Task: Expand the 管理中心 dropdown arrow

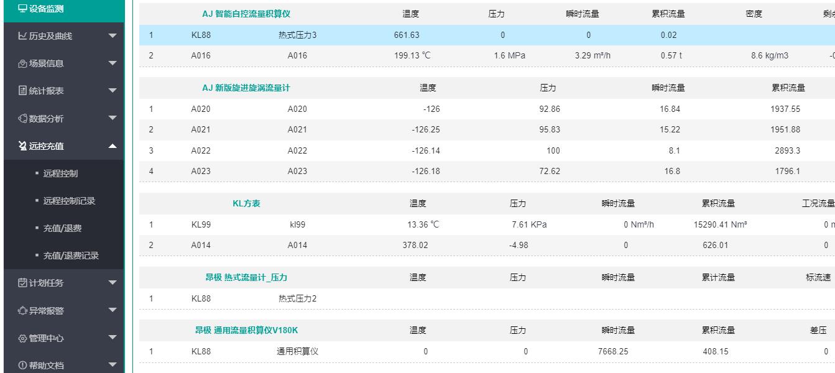Action: coord(112,338)
